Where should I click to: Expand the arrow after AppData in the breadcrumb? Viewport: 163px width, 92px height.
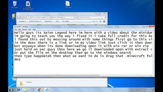pos(56,17)
